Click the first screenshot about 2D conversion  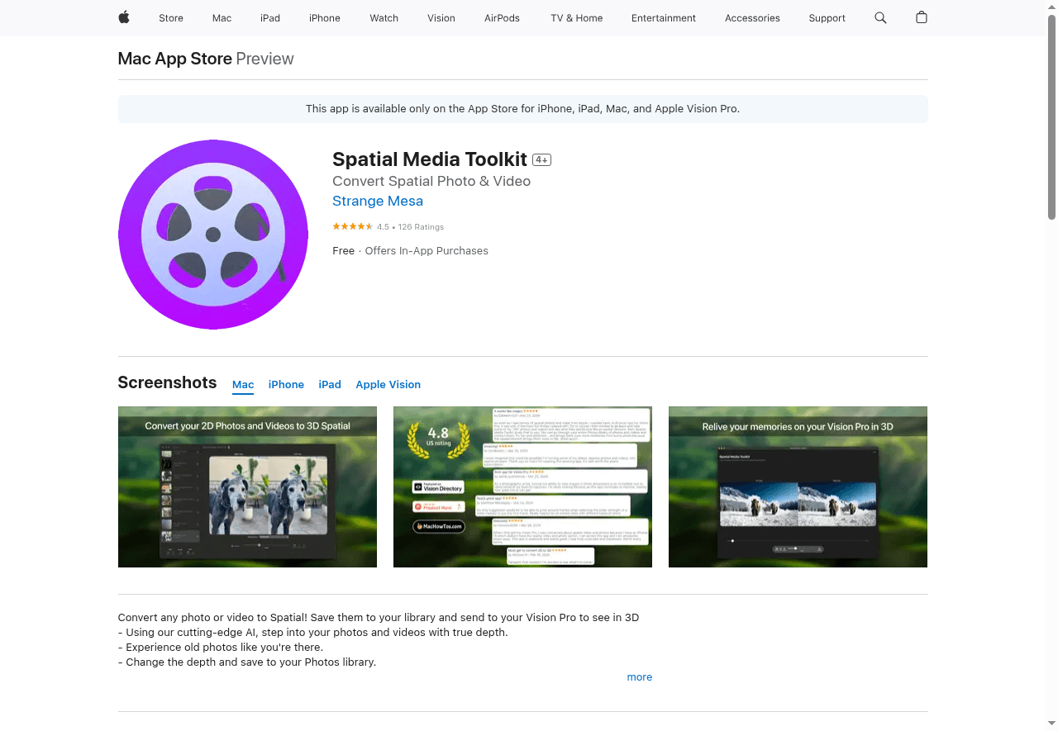pos(246,487)
